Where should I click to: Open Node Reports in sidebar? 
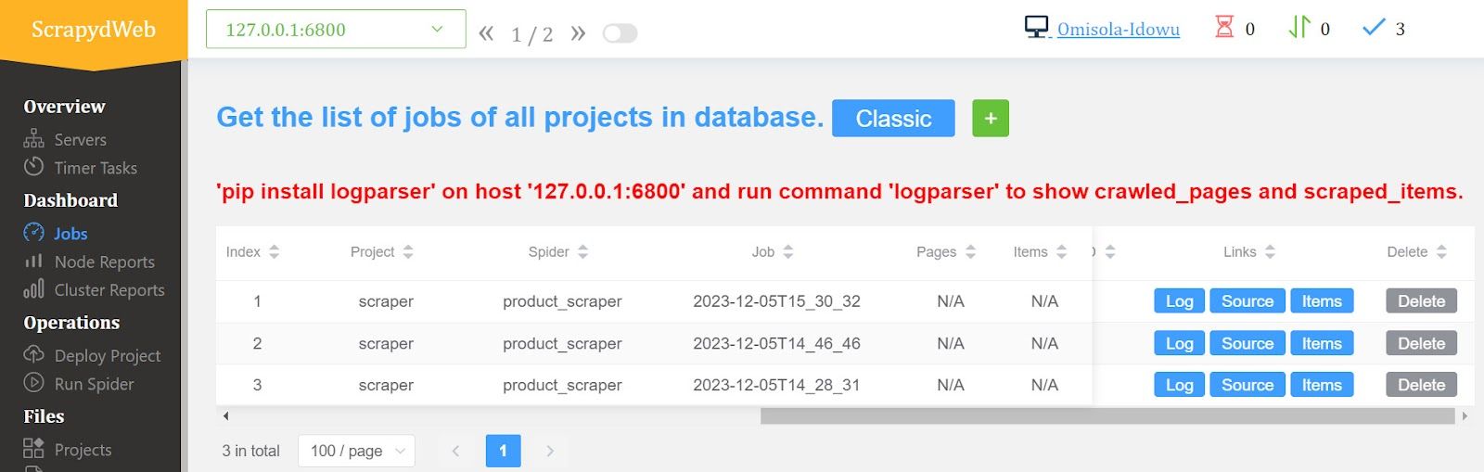(104, 262)
